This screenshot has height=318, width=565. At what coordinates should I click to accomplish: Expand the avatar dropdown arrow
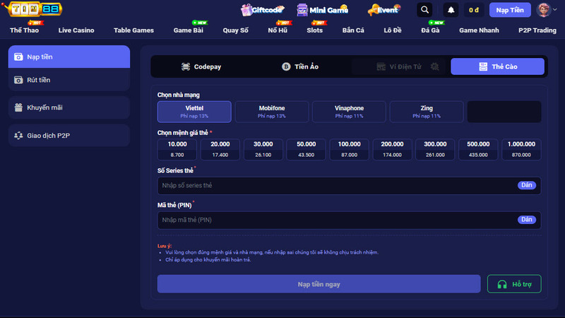coord(555,10)
